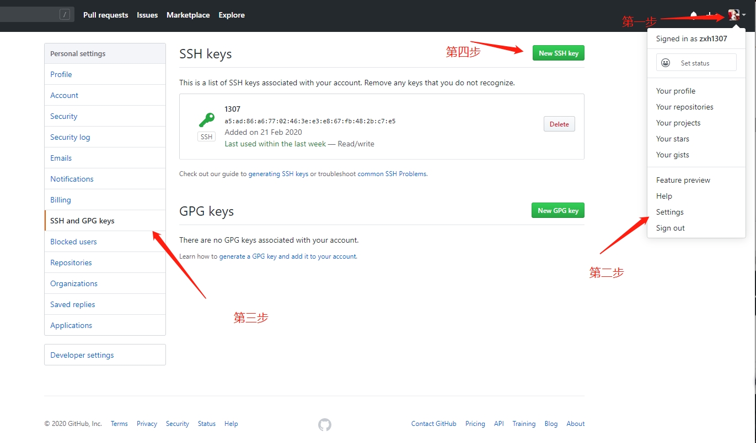756x443 pixels.
Task: Click the Training footer link
Action: point(524,424)
